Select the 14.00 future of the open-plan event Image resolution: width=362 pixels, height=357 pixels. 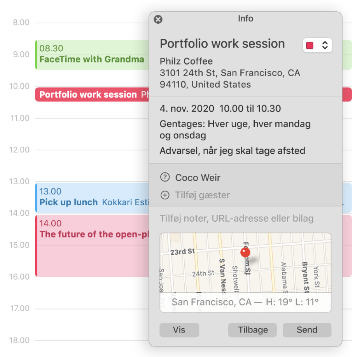92,246
